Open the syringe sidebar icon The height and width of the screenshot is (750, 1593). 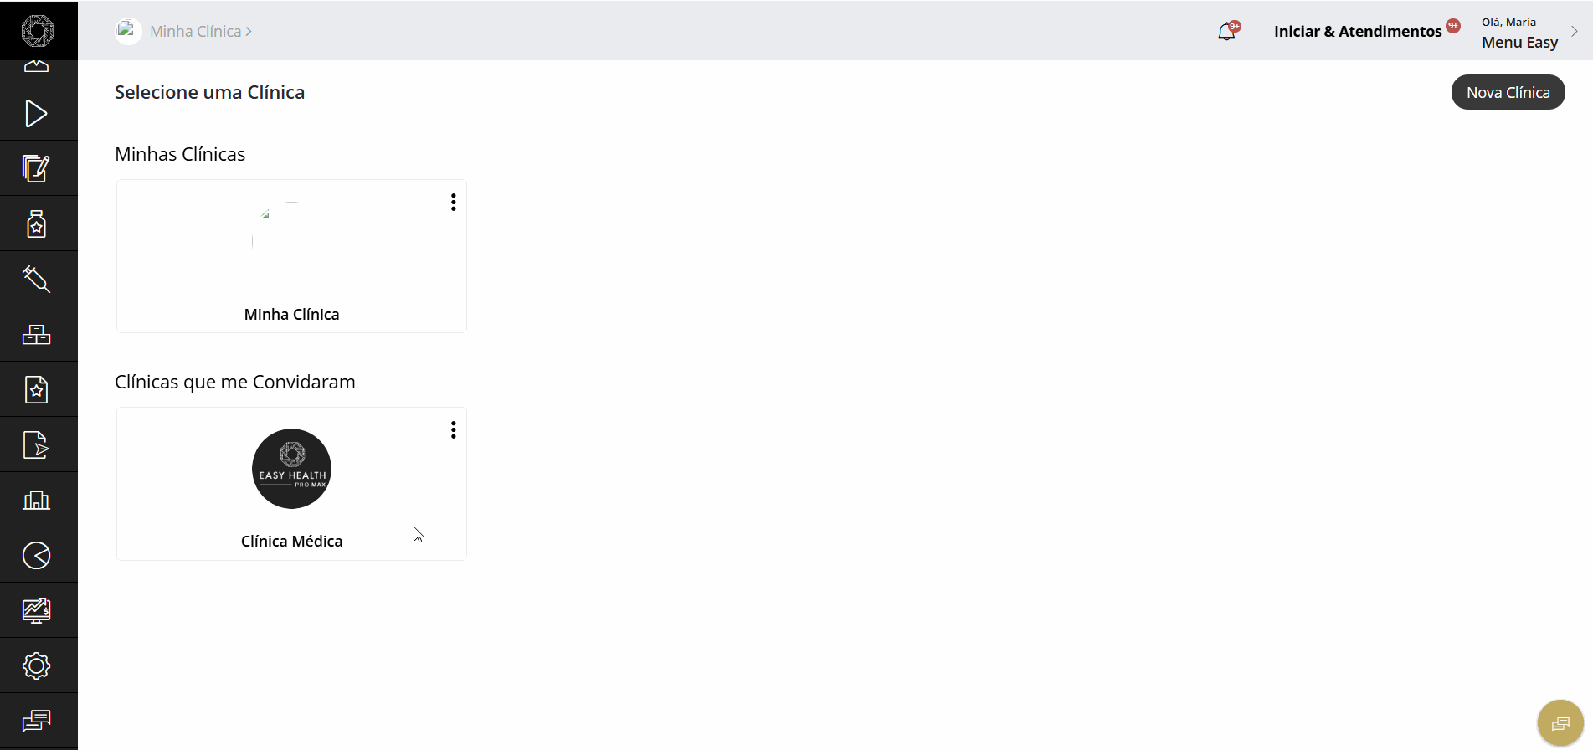point(36,279)
